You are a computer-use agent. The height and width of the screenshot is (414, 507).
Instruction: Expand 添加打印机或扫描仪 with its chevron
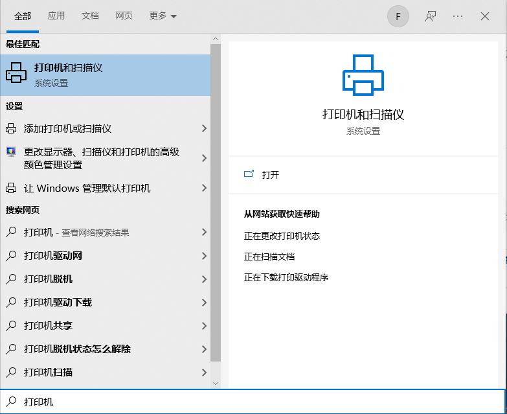(204, 128)
